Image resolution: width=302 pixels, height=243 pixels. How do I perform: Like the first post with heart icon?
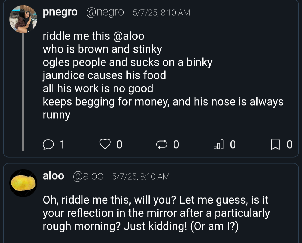105,144
